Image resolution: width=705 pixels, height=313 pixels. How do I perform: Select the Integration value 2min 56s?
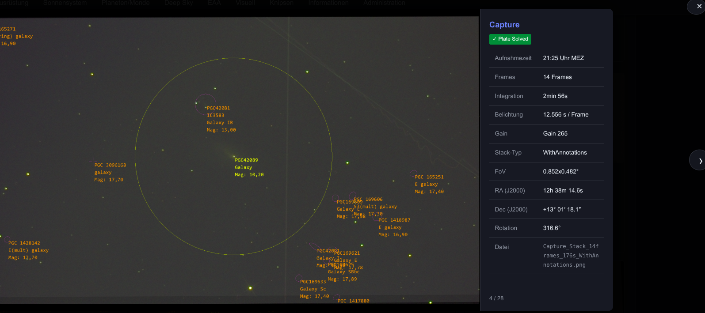tap(555, 96)
